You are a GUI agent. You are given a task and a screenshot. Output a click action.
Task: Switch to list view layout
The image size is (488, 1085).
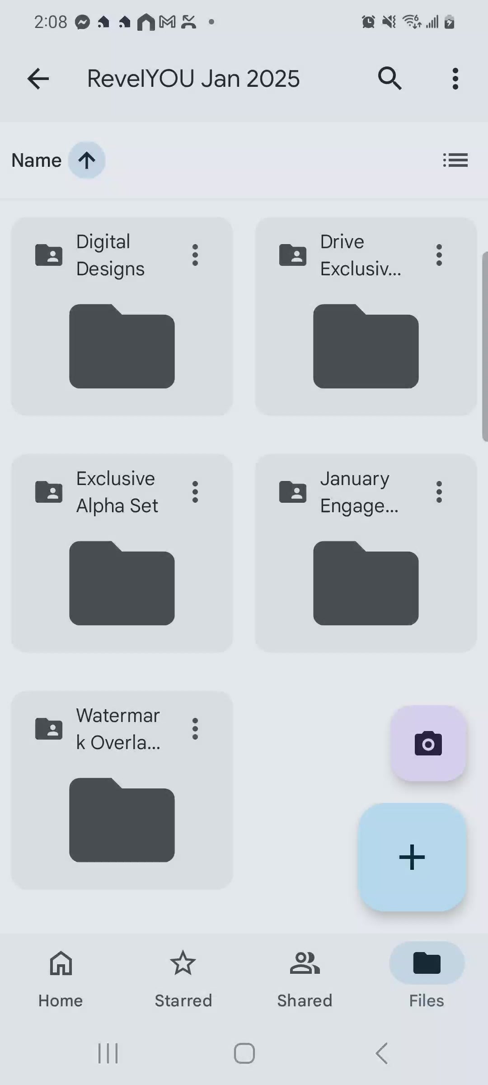point(455,160)
